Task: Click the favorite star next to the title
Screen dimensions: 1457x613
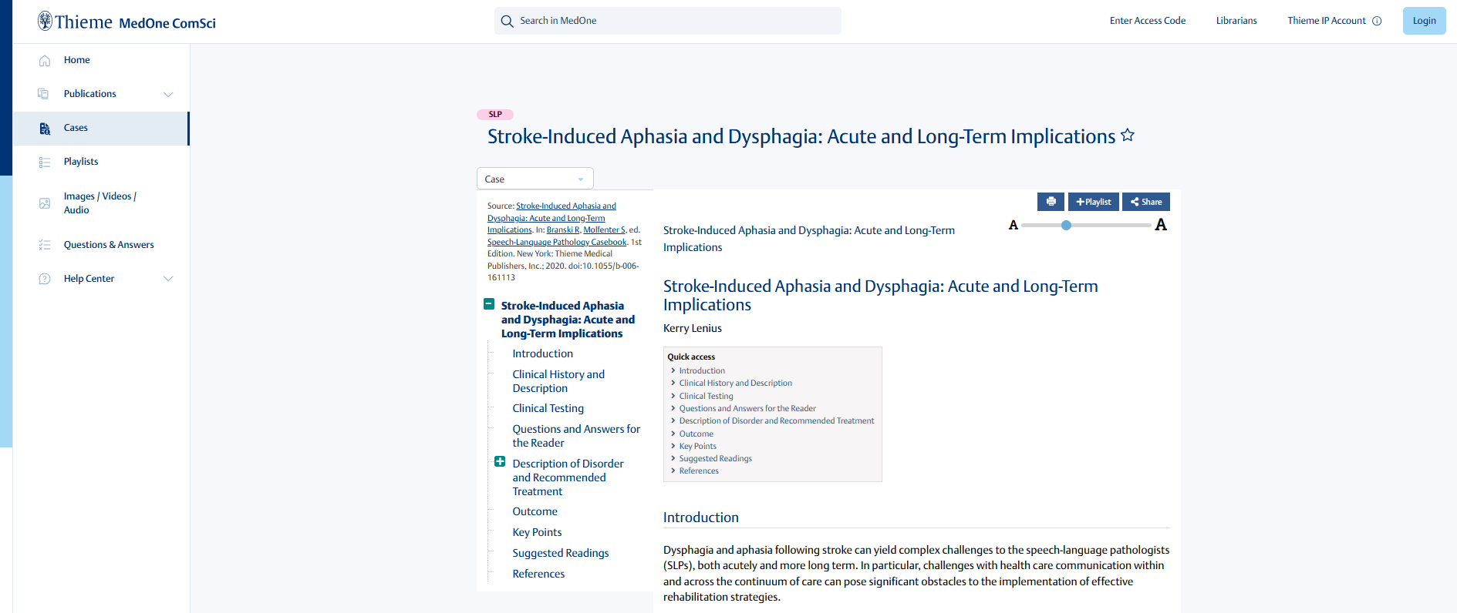Action: tap(1128, 136)
